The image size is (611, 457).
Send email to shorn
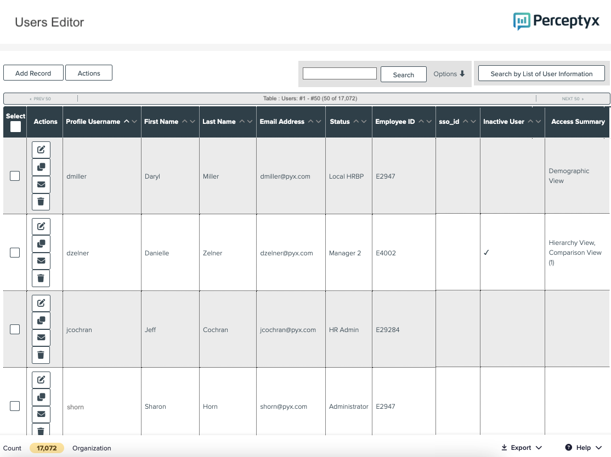point(41,414)
